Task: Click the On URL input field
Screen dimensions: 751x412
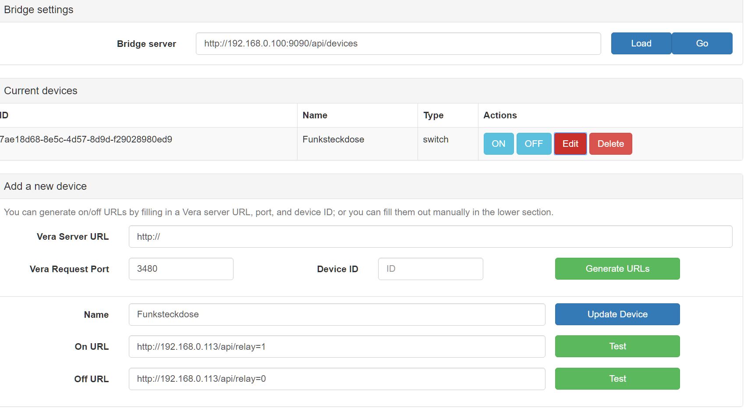Action: click(337, 347)
